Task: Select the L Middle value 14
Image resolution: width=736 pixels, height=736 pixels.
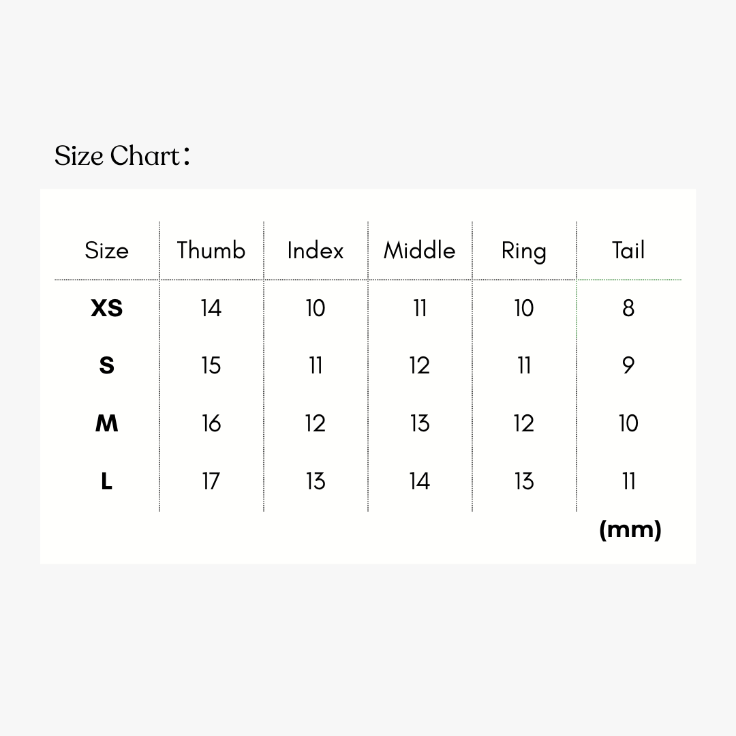Action: [420, 482]
